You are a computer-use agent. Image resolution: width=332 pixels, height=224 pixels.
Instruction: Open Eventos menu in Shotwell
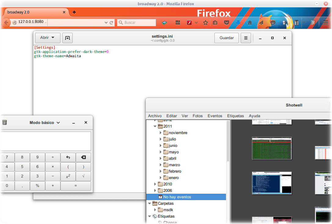215,116
